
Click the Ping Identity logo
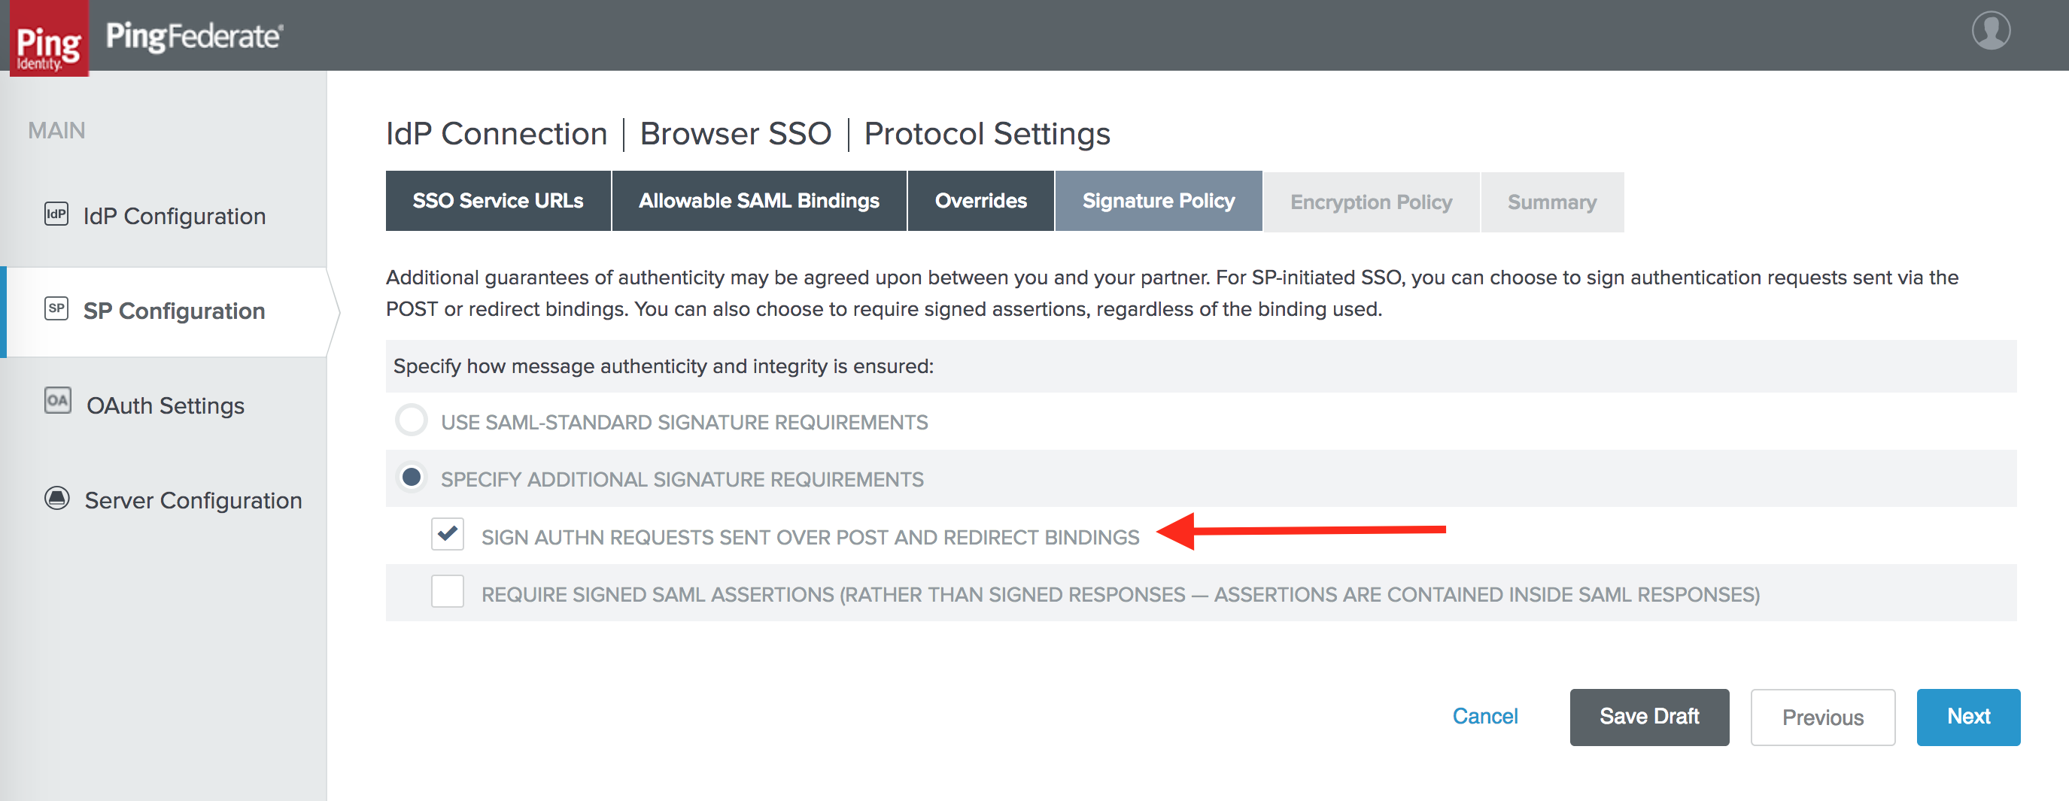(49, 35)
